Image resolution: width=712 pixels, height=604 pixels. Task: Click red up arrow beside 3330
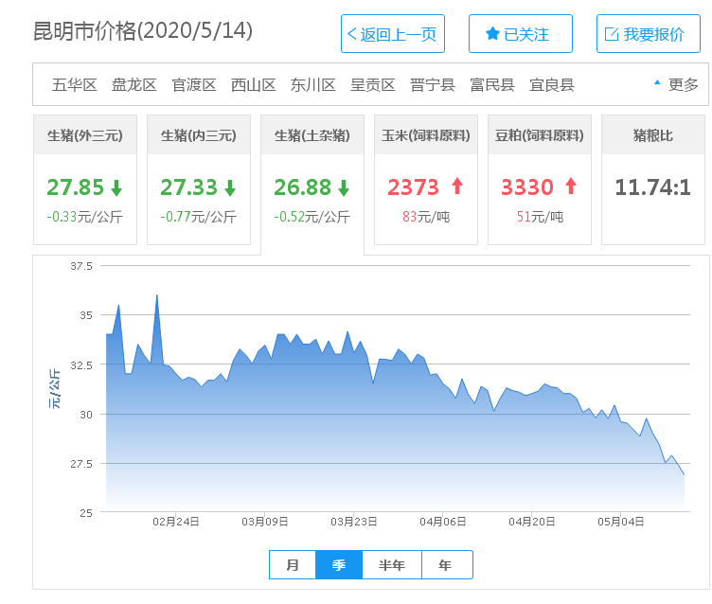point(571,187)
